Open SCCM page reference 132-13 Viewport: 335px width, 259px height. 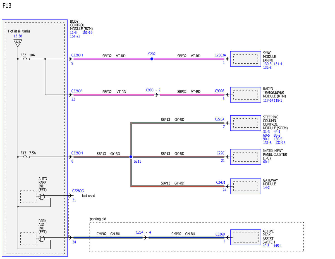click(x=281, y=143)
